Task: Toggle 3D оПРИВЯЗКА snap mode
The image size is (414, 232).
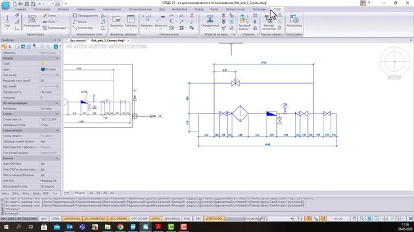Action: point(94,218)
